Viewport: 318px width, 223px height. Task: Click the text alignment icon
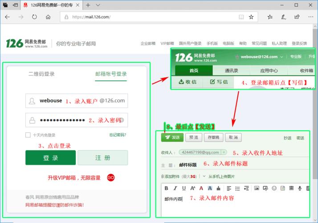click(x=229, y=188)
